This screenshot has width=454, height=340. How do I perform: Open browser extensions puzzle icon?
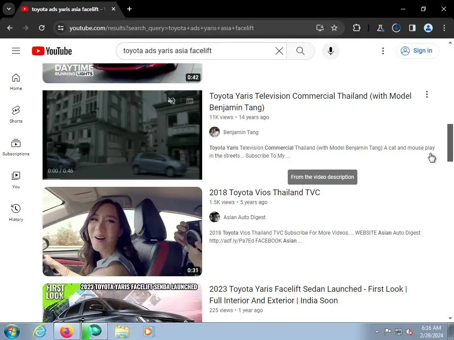click(357, 28)
